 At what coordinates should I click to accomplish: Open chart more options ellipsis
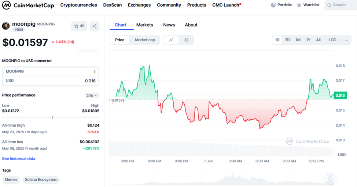346,40
